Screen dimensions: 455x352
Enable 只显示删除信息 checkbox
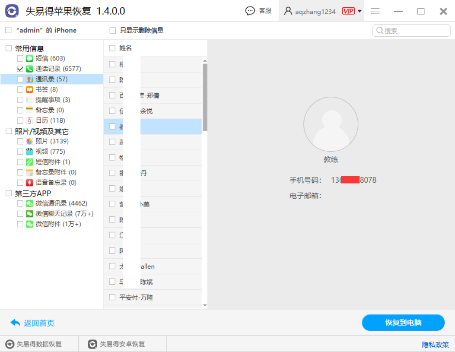(113, 30)
